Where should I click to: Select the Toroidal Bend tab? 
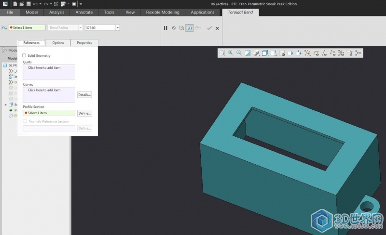point(240,13)
